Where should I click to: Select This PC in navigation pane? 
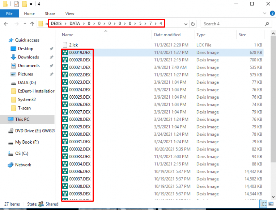point(22,119)
